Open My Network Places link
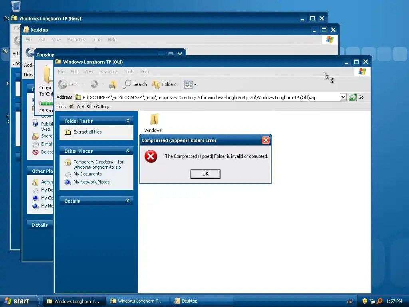This screenshot has width=409, height=307. click(91, 182)
